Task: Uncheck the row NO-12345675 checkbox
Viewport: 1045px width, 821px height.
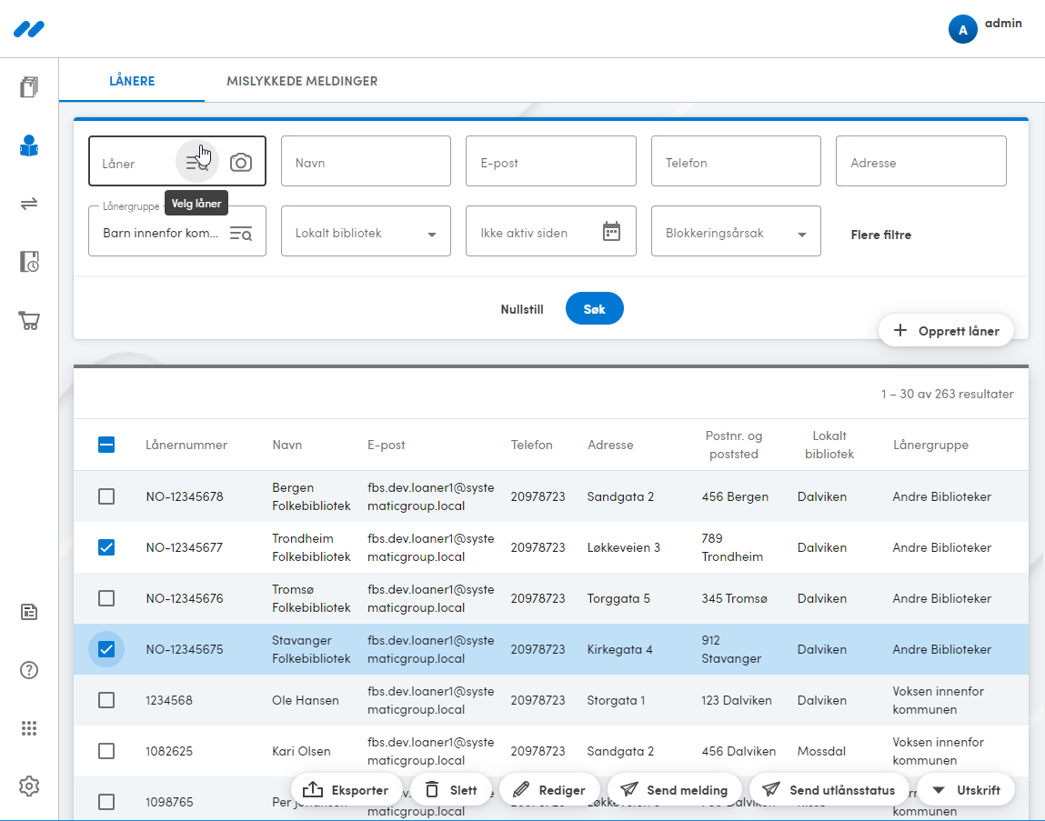Action: coord(106,649)
